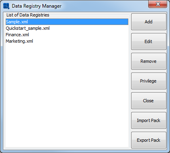The height and width of the screenshot is (153, 170).
Task: Click the Data Registry Manager title icon
Action: point(6,6)
